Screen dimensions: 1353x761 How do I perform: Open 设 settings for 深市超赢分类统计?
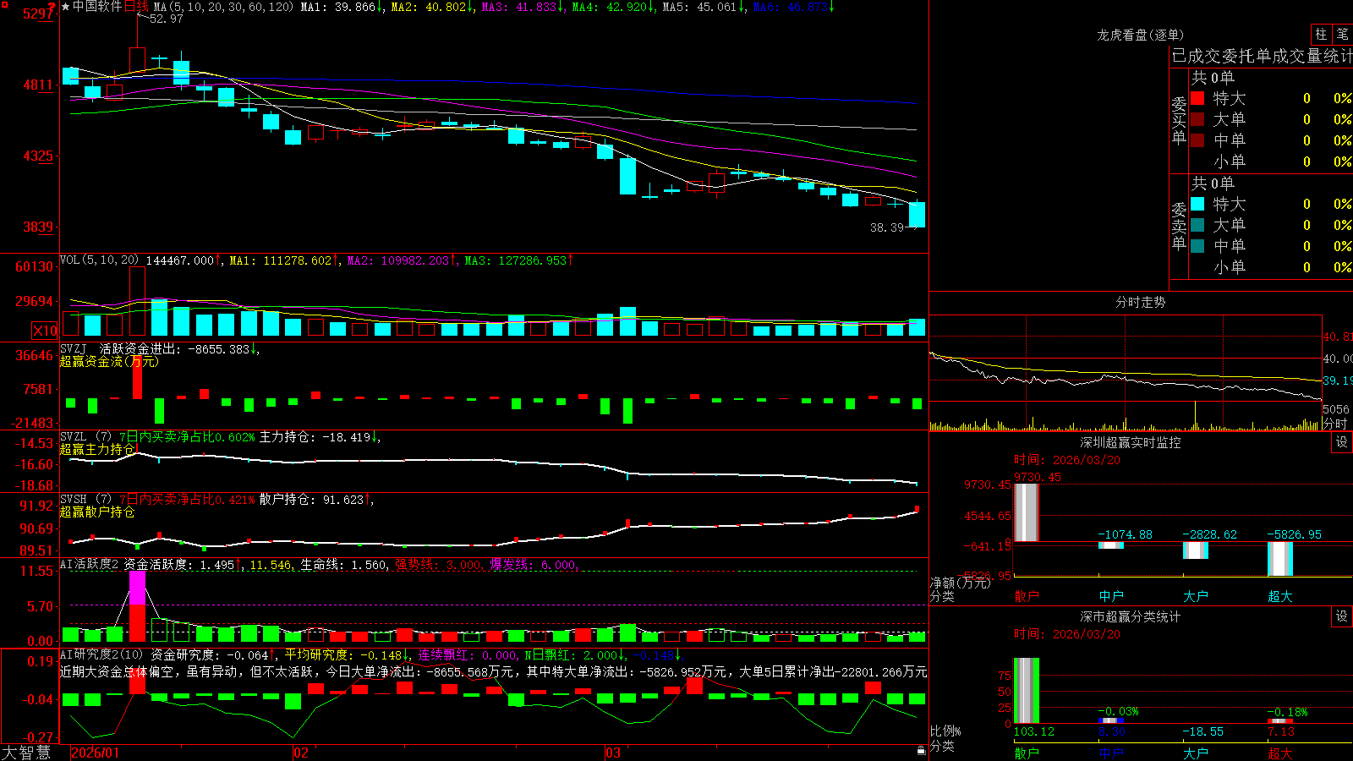tap(1342, 616)
